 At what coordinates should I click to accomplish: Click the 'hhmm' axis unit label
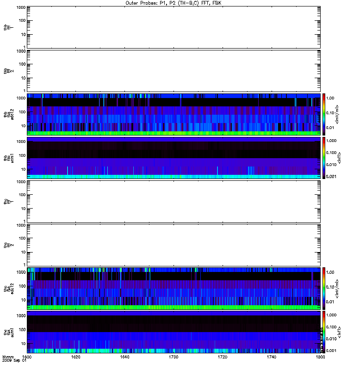click(x=8, y=357)
